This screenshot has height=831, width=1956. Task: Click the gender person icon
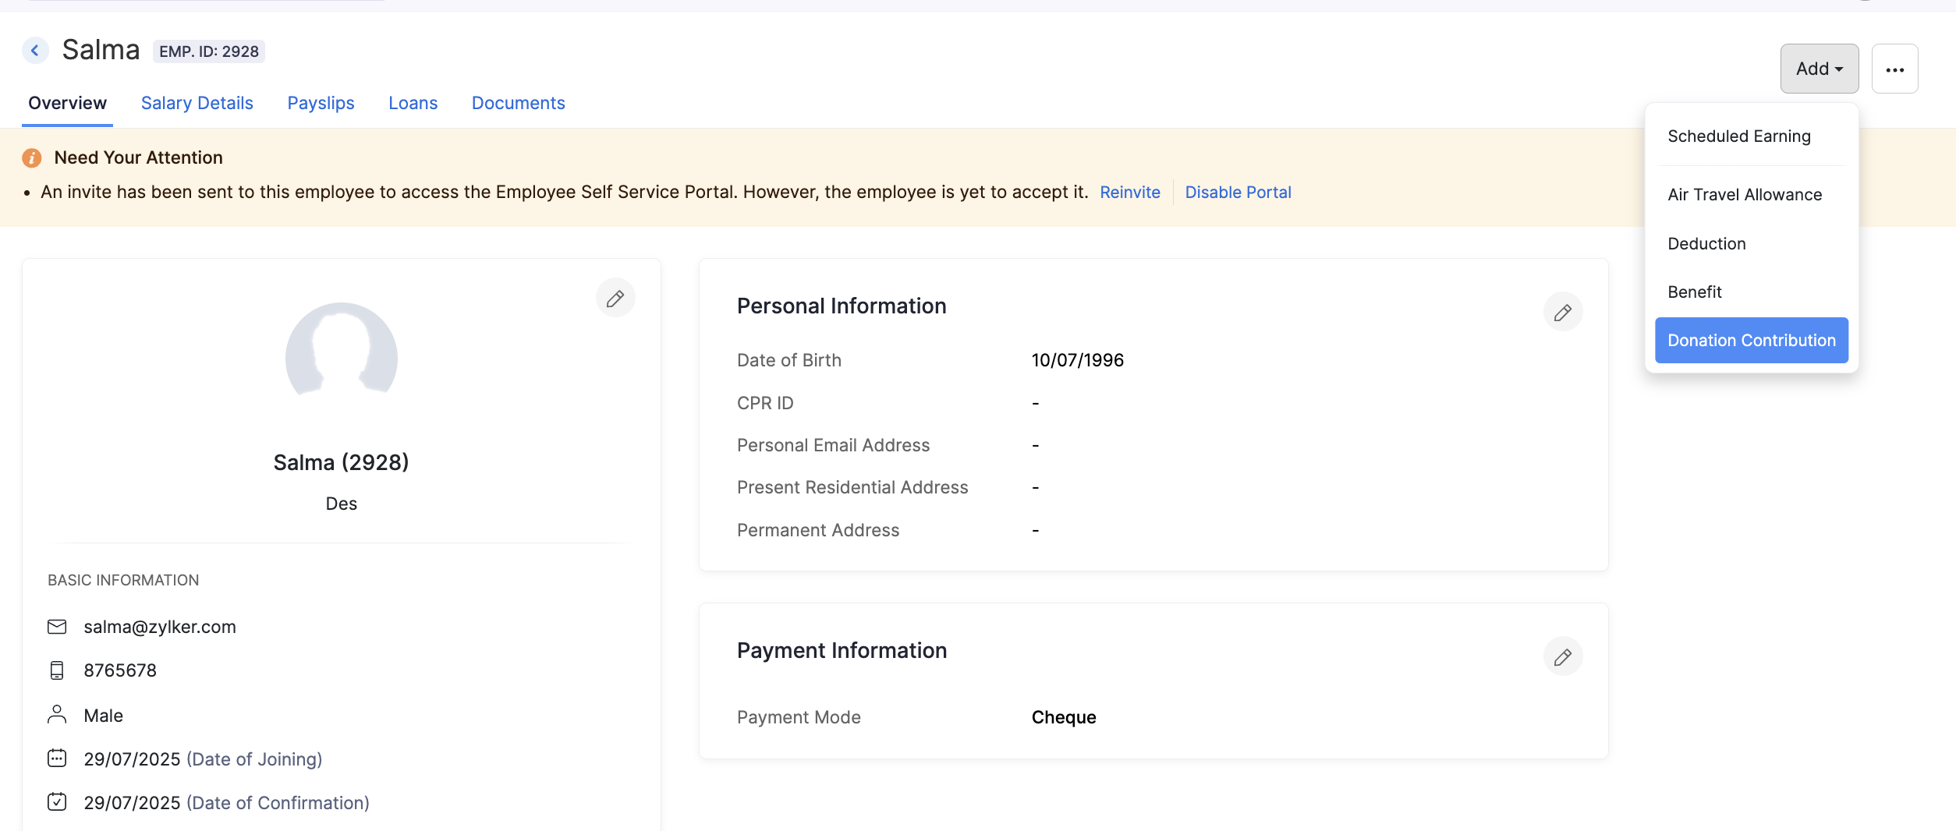[x=57, y=715]
